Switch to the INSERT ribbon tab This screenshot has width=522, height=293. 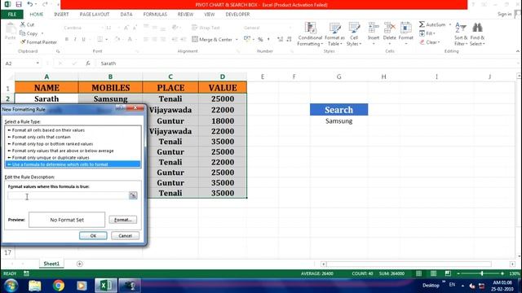(61, 15)
